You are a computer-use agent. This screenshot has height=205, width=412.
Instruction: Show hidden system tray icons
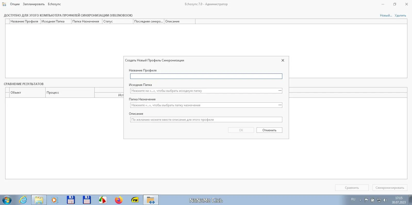point(360,200)
